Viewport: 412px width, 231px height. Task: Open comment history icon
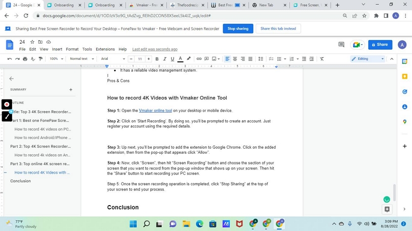click(341, 45)
